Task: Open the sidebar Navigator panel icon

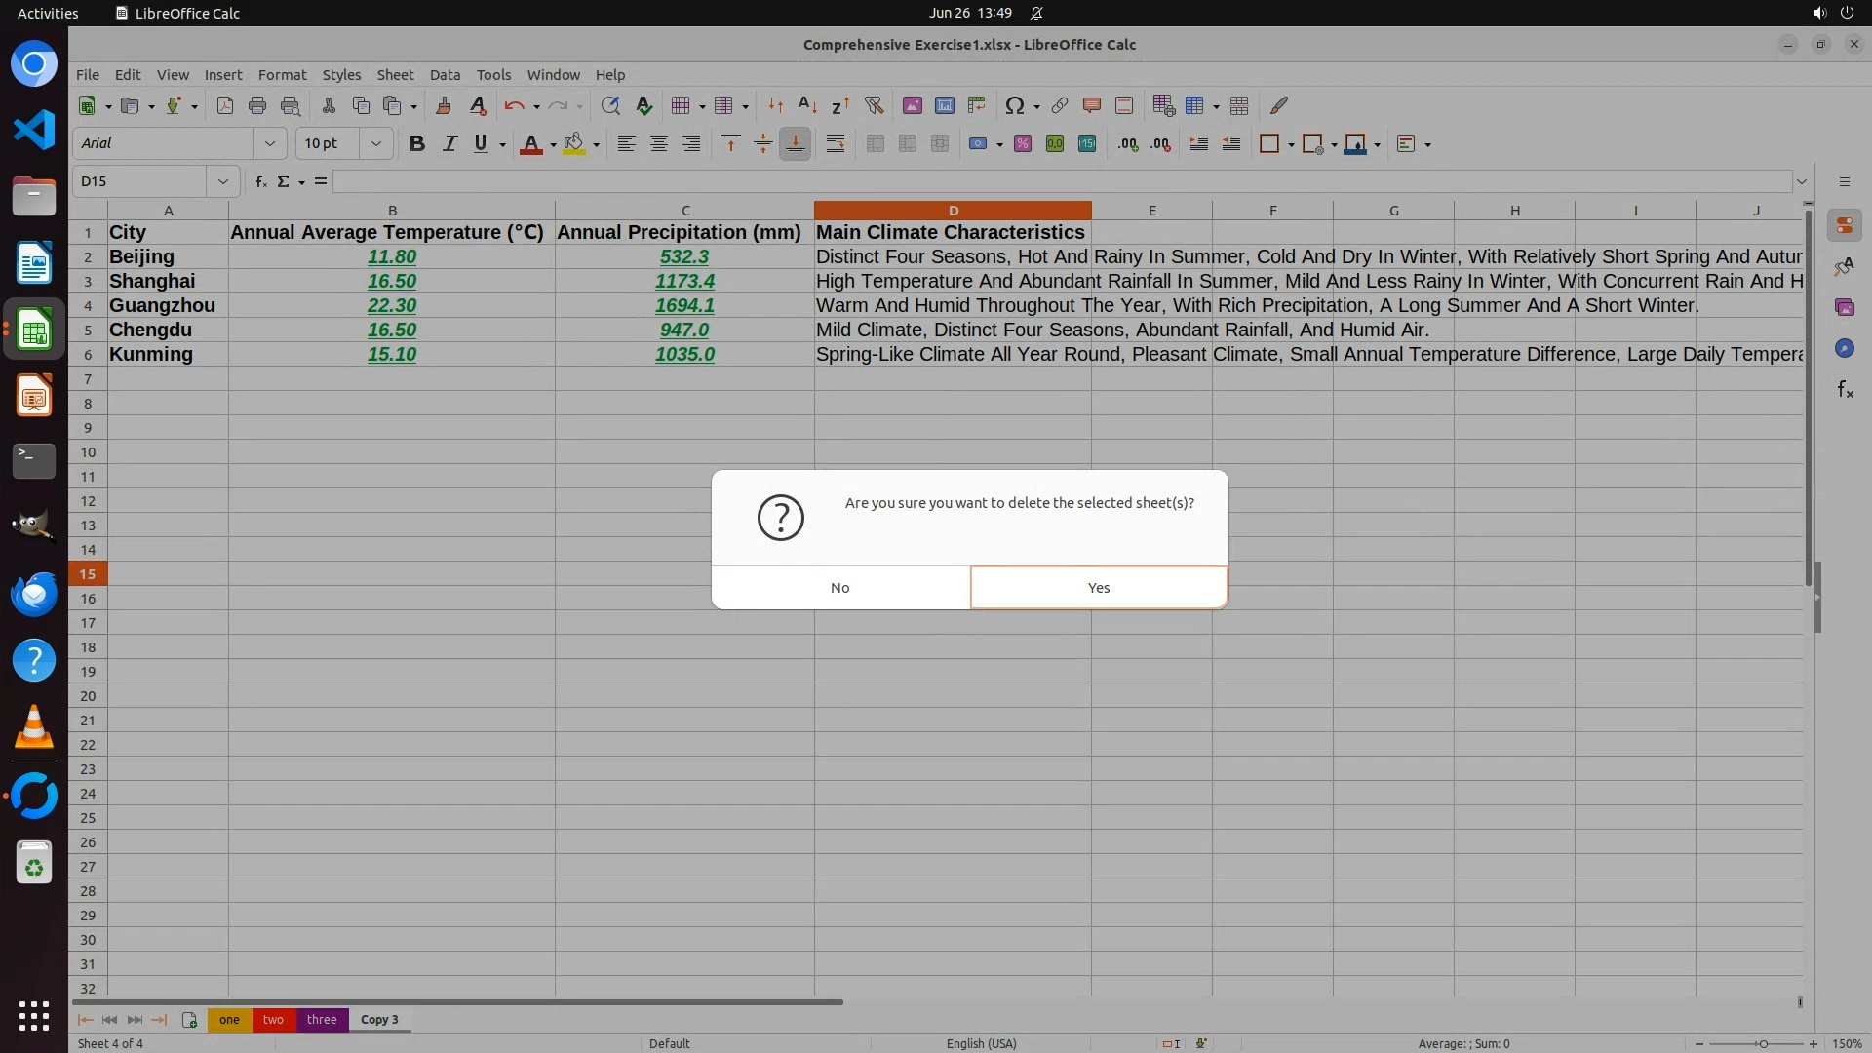Action: coord(1844,348)
